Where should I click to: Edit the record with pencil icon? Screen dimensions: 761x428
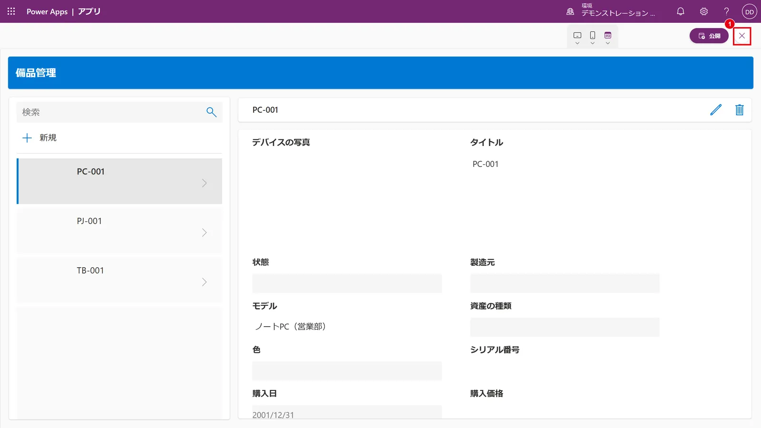[716, 110]
